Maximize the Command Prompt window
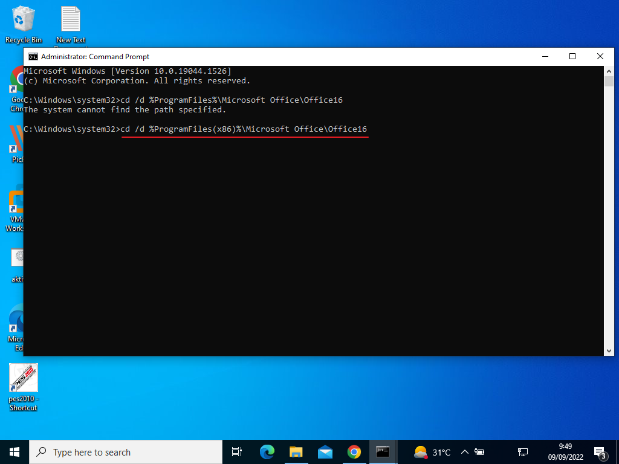This screenshot has height=464, width=619. [x=572, y=56]
